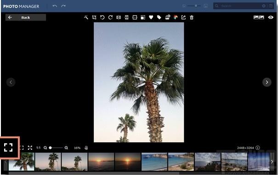
Task: Set zoom to 1:1 actual size
Action: (38, 148)
